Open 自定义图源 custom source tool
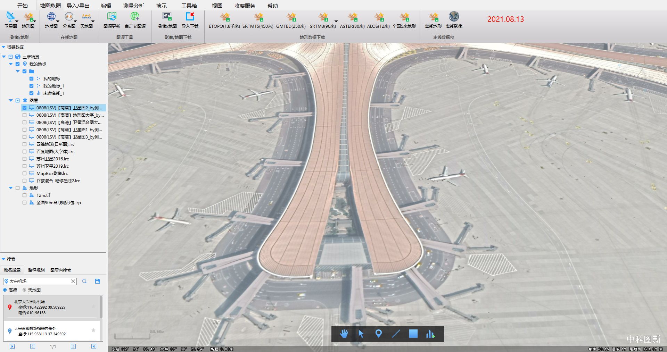 click(x=135, y=20)
